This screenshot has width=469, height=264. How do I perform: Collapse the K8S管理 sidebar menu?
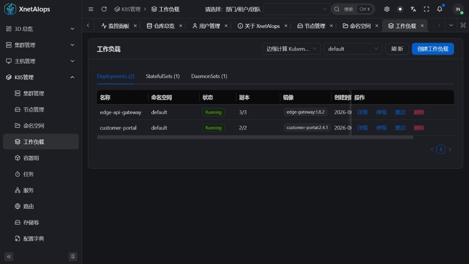(41, 77)
